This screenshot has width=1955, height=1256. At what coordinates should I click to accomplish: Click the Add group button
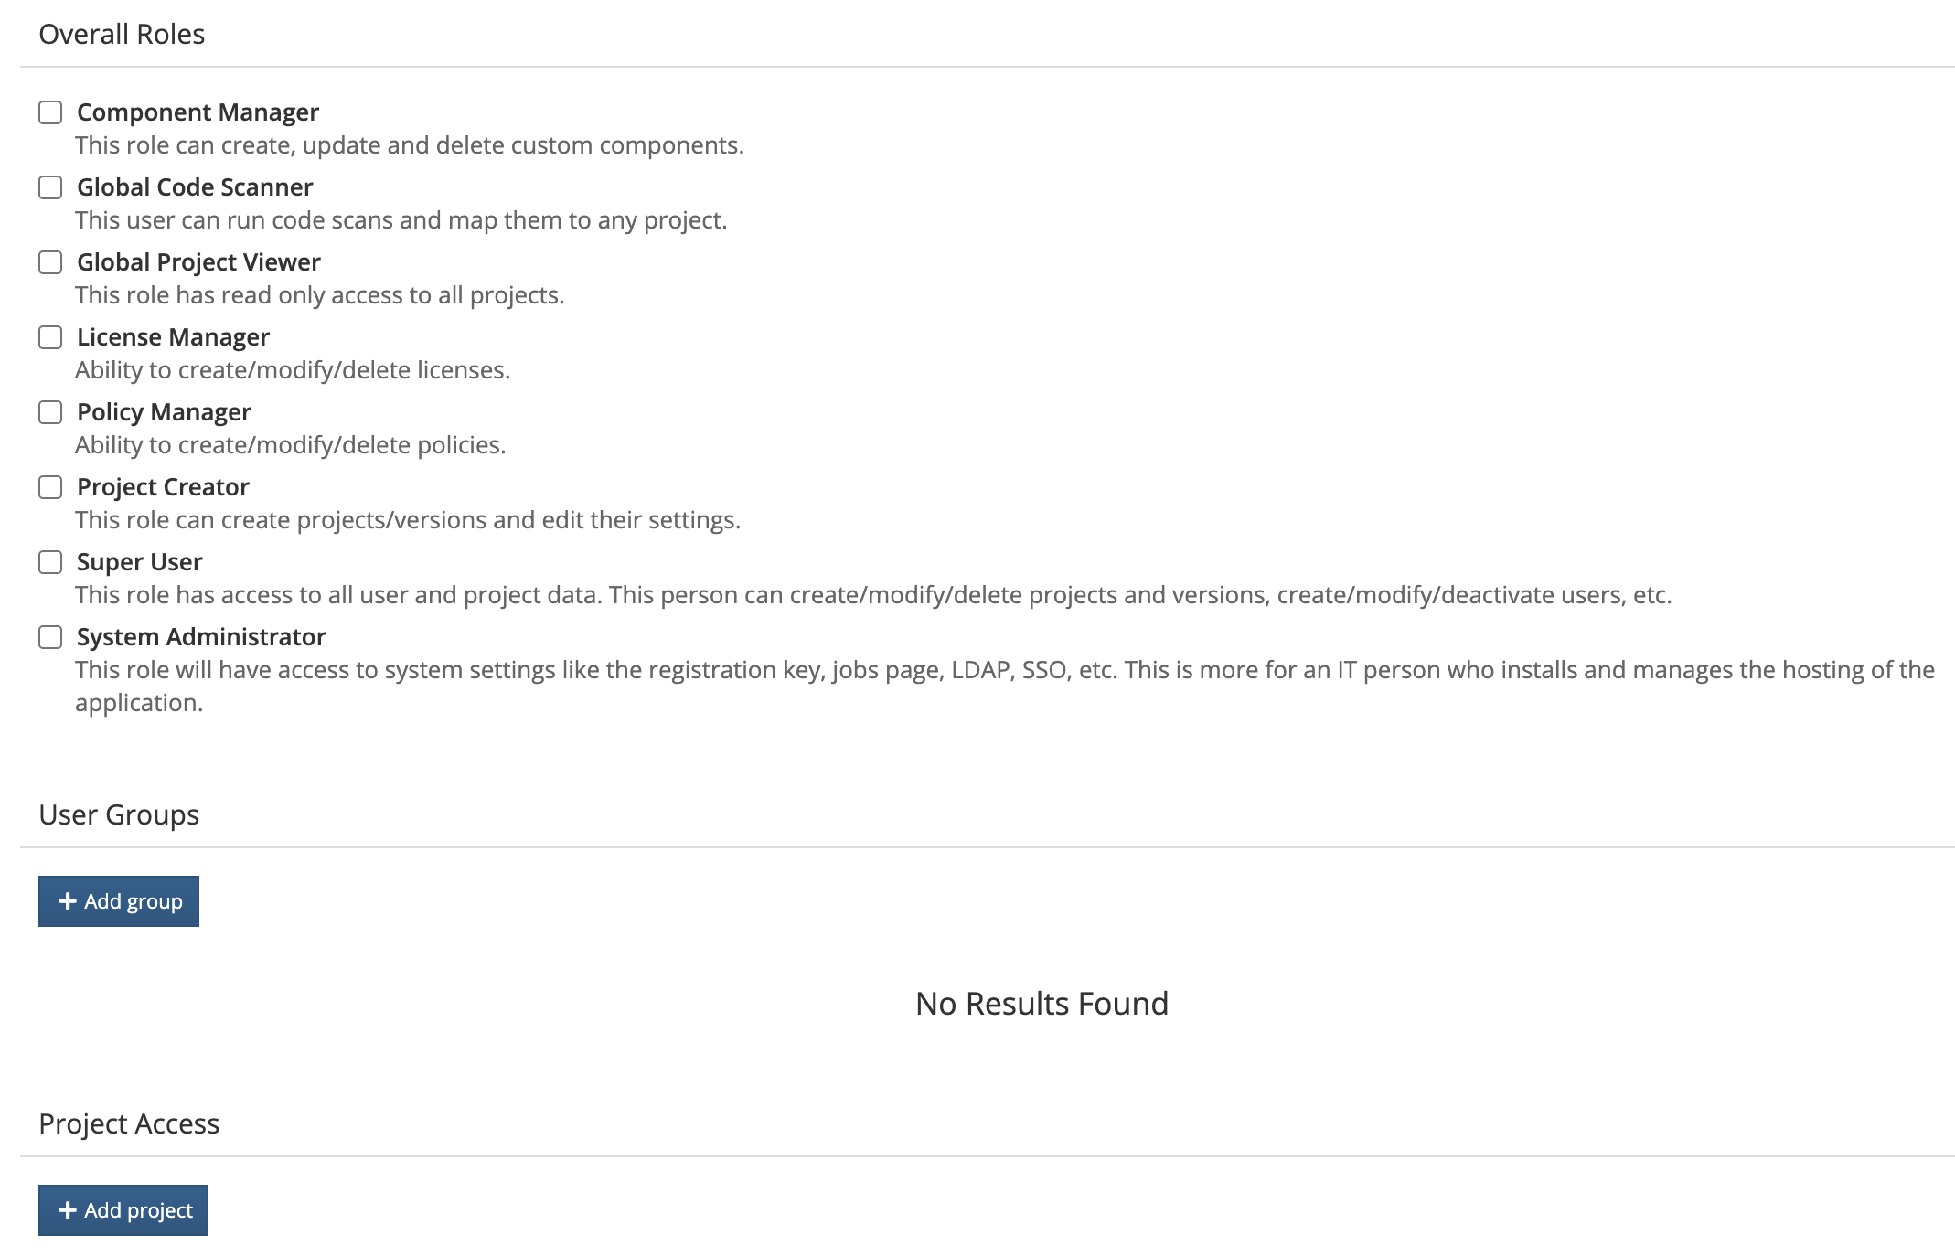click(x=118, y=900)
